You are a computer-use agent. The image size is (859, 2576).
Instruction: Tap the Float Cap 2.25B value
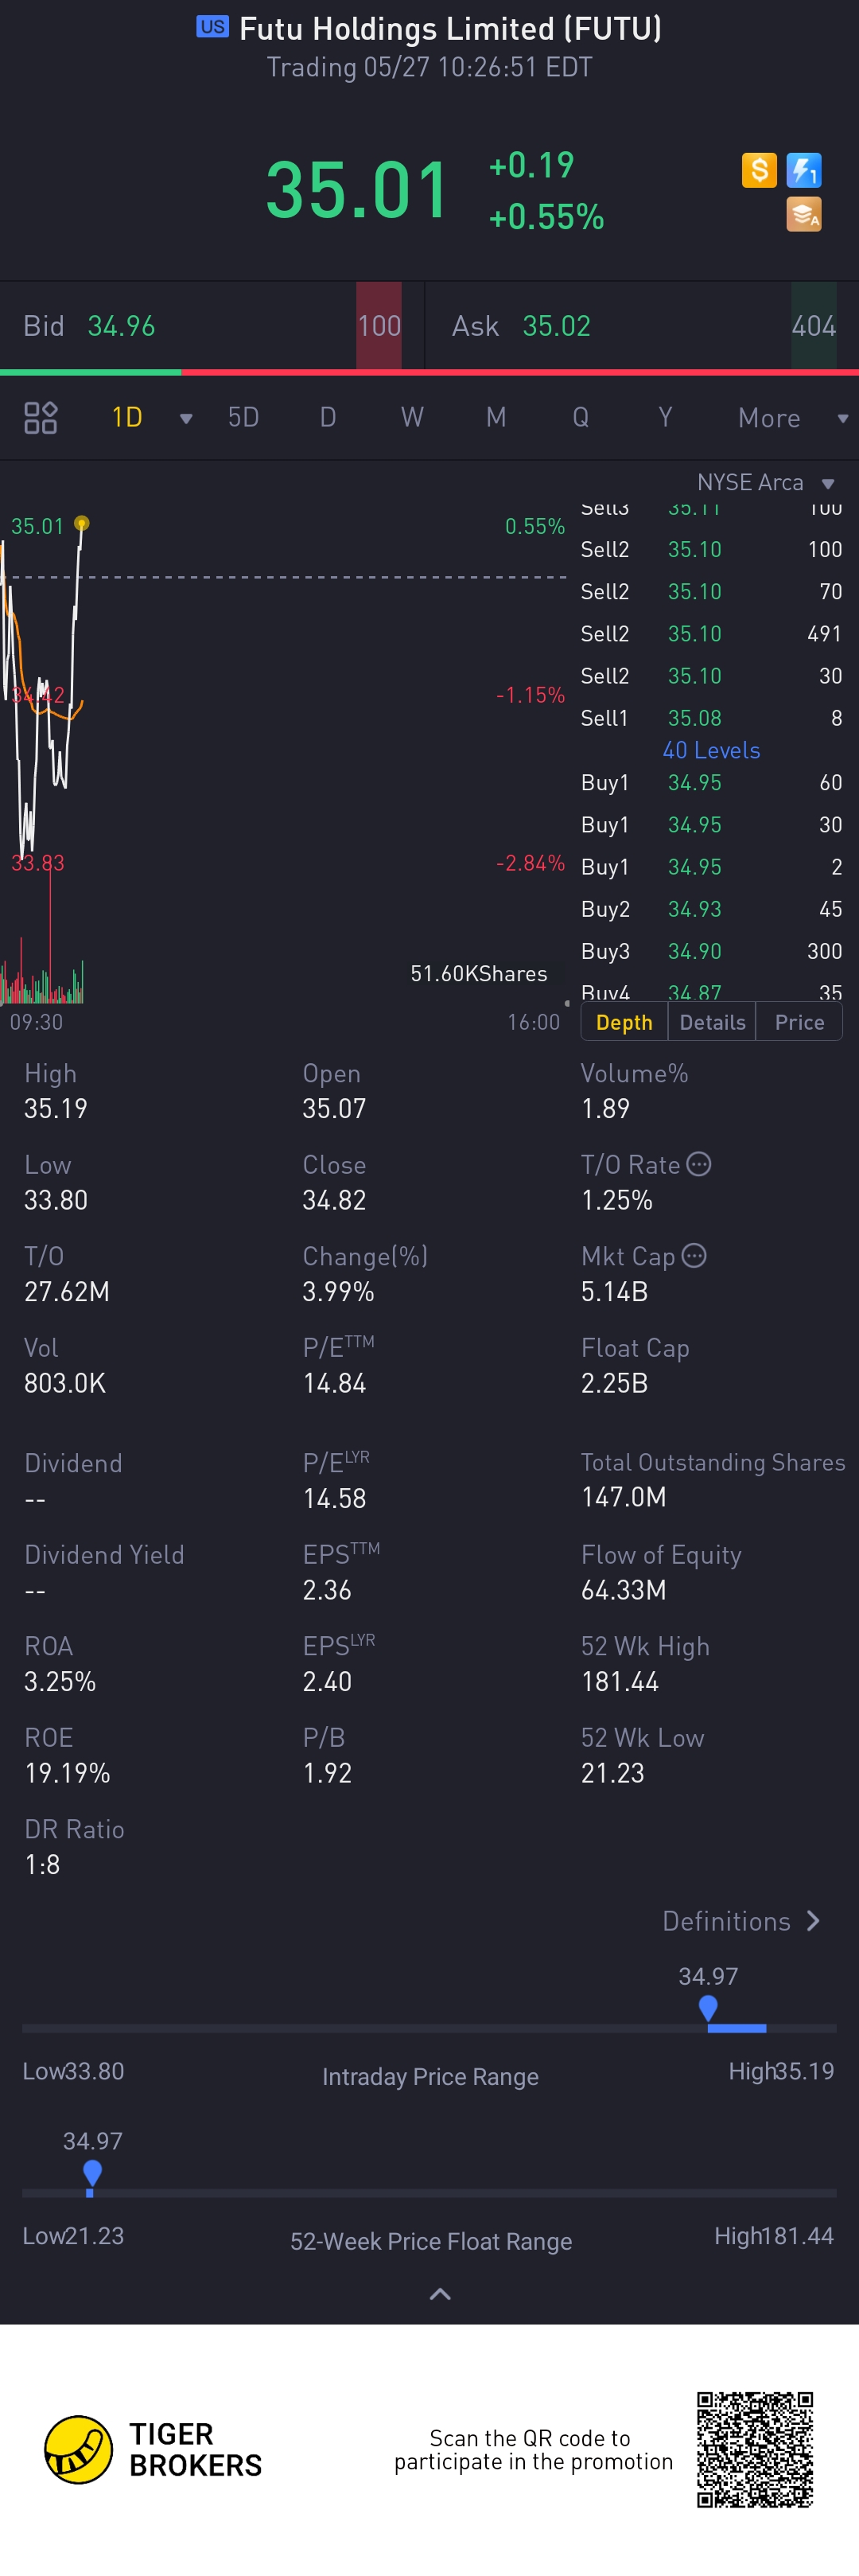[x=614, y=1383]
